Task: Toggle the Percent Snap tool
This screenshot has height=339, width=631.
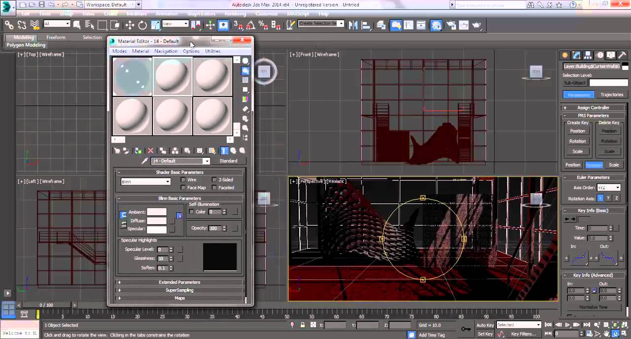Action: click(x=263, y=25)
